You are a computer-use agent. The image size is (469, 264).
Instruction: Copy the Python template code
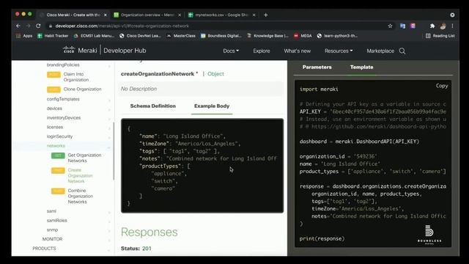(x=442, y=86)
